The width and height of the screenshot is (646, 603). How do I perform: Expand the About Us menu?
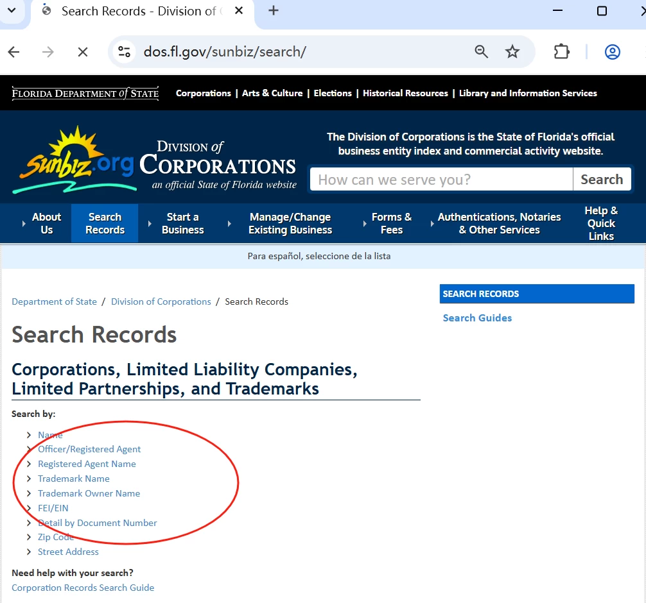(46, 223)
